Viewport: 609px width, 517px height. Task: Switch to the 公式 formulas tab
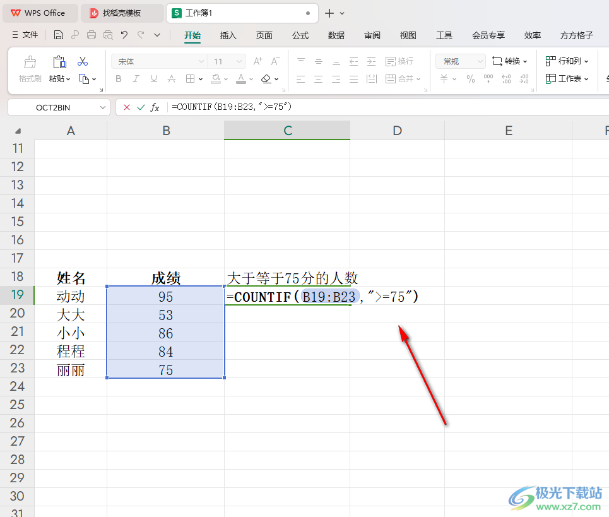point(300,35)
